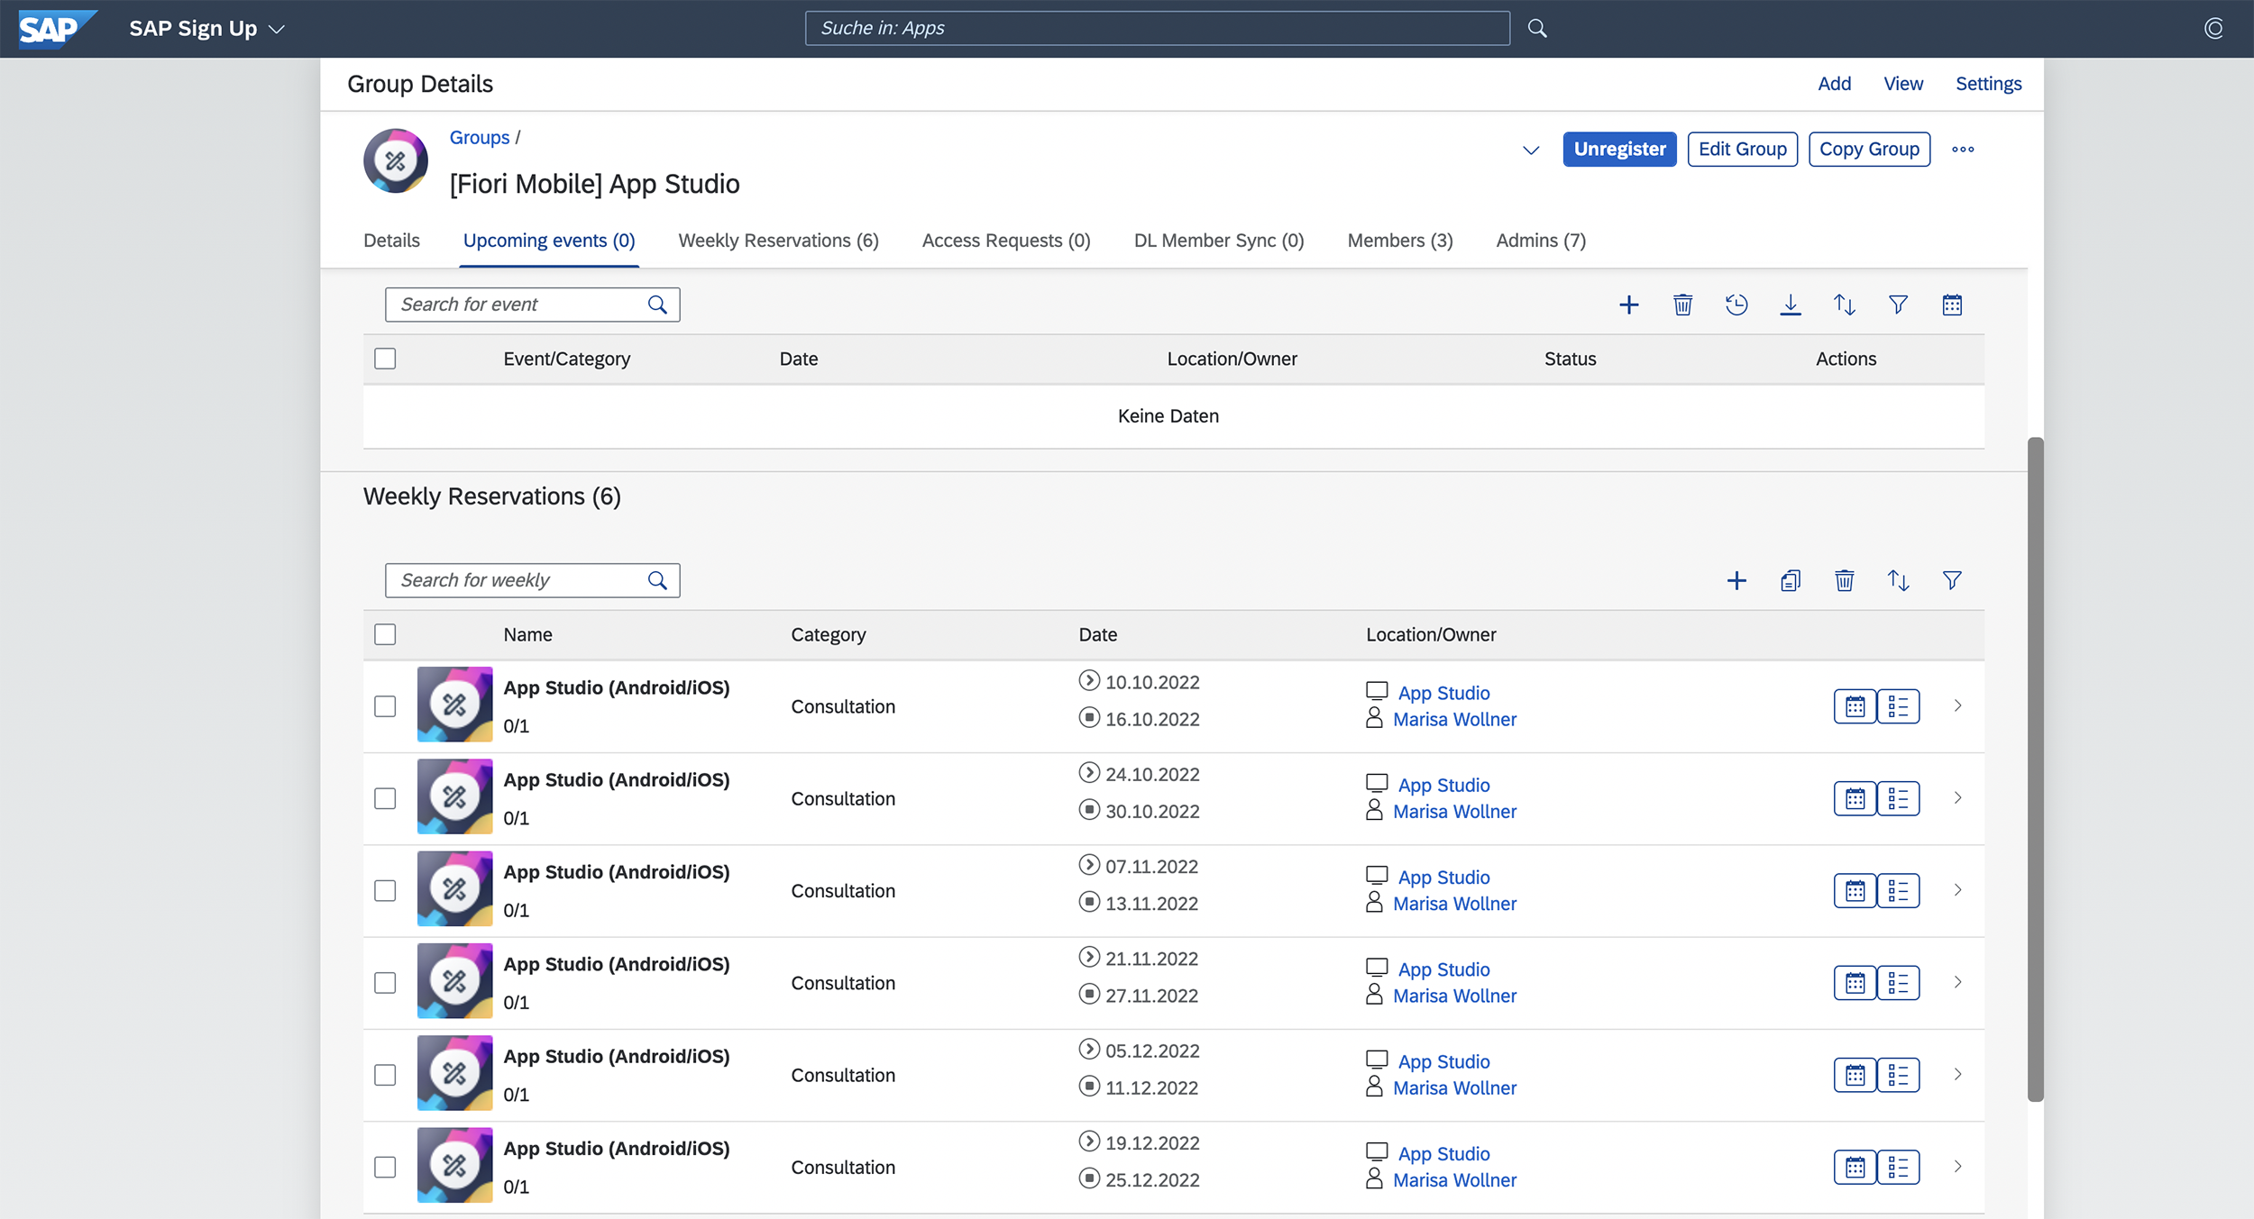Switch to Weekly Reservations (6) tab

778,241
